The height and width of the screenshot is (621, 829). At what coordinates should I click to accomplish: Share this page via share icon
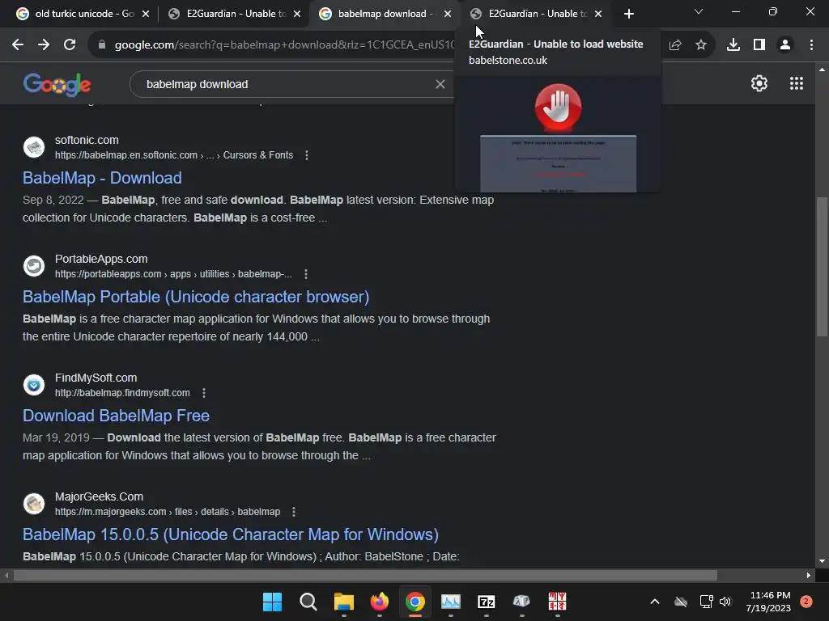[x=675, y=45]
